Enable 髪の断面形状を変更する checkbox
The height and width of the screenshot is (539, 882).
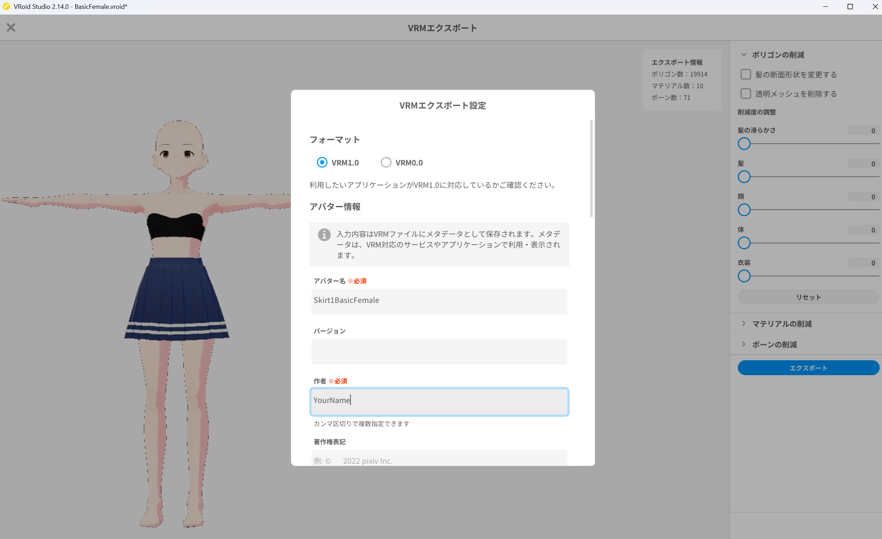pos(745,74)
